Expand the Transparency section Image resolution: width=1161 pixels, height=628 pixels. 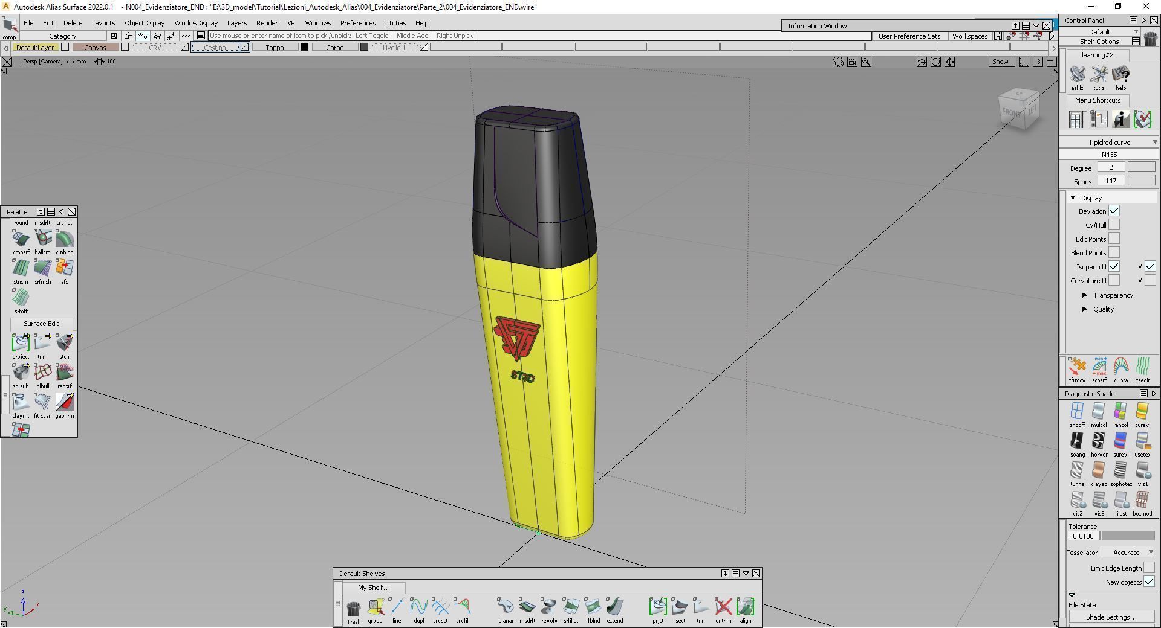click(x=1085, y=295)
